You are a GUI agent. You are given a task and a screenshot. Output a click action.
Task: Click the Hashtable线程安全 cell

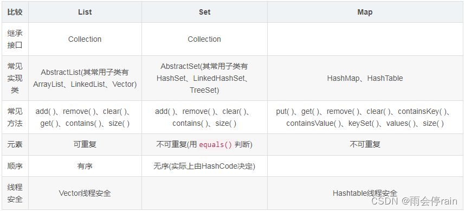click(x=365, y=193)
